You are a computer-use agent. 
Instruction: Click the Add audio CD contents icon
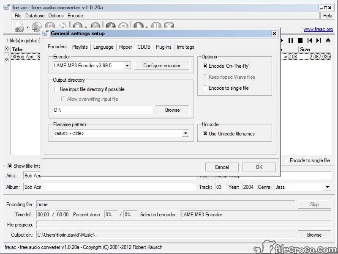click(x=37, y=27)
